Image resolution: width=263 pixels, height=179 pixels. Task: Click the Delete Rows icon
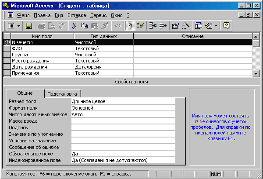pos(163,26)
